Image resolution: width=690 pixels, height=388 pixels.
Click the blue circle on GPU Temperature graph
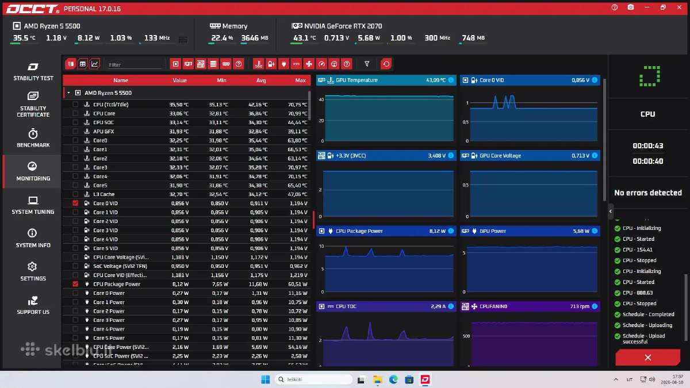(x=451, y=80)
